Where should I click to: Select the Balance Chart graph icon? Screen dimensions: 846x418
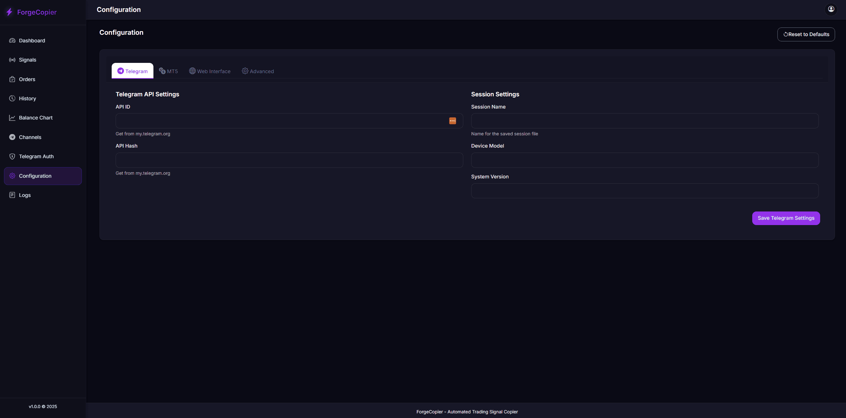(12, 118)
